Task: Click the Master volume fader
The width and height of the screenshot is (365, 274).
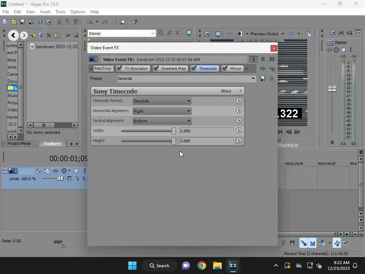Action: [x=332, y=88]
